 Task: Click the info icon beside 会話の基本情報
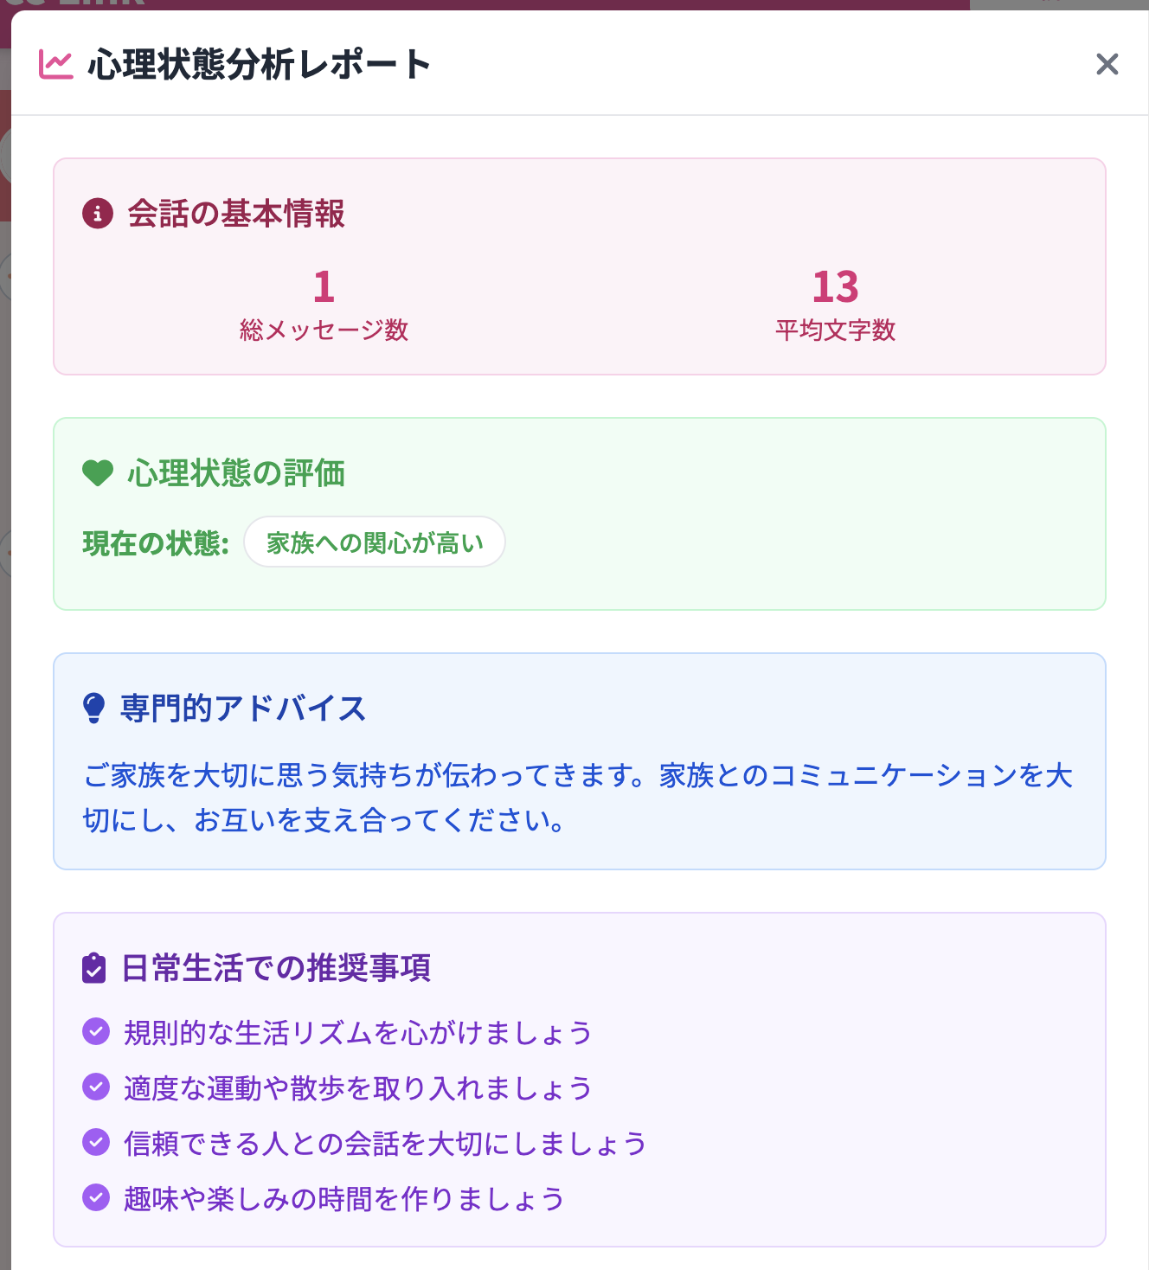(97, 214)
